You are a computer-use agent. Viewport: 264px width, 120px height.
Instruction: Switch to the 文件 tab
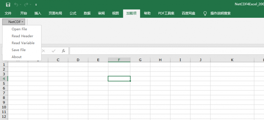[x=8, y=13]
